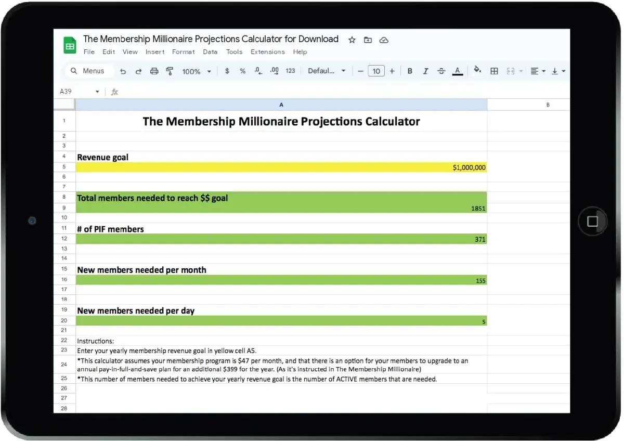Open the Default font dropdown
The height and width of the screenshot is (441, 624).
327,71
